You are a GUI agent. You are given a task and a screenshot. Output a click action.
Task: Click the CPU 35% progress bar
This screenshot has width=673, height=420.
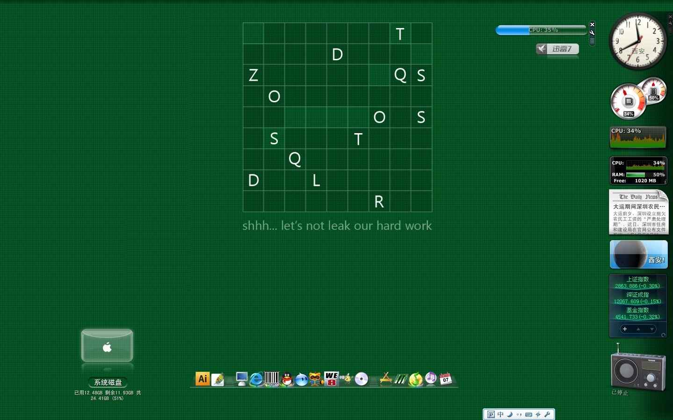click(x=541, y=30)
